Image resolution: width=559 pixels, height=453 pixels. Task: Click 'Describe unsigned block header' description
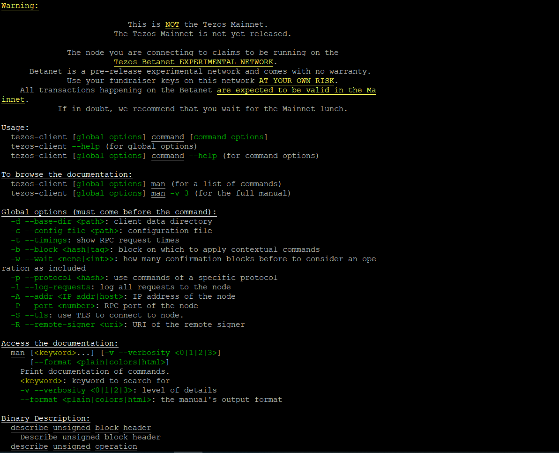point(90,438)
